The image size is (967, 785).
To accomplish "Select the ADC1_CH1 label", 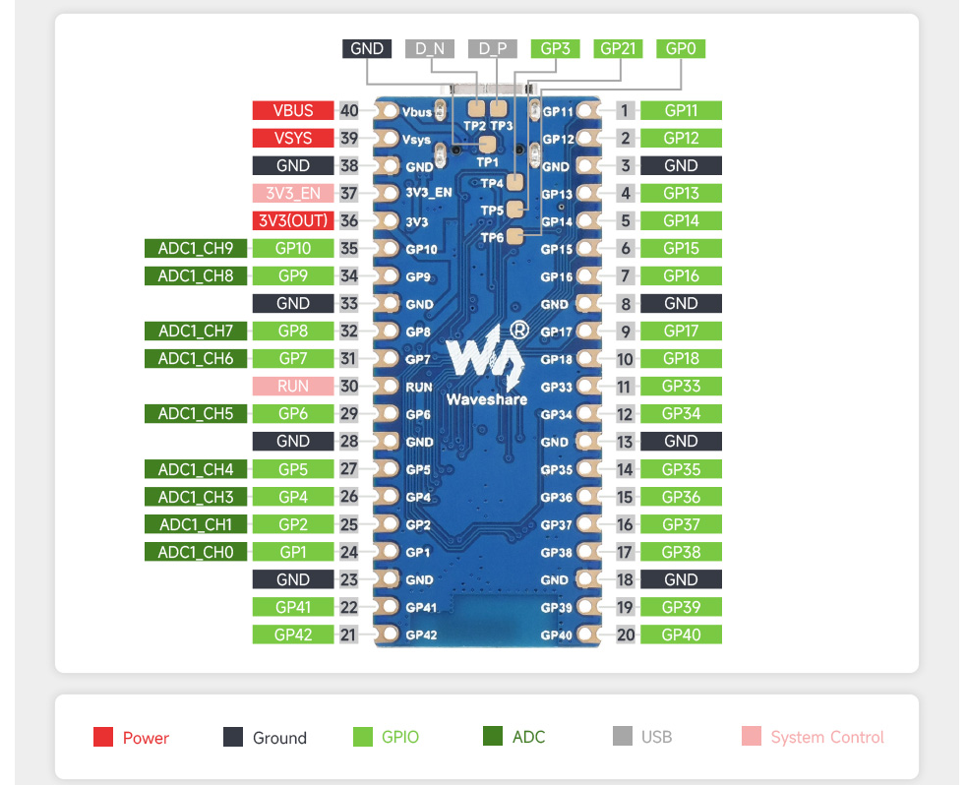I will pos(196,524).
